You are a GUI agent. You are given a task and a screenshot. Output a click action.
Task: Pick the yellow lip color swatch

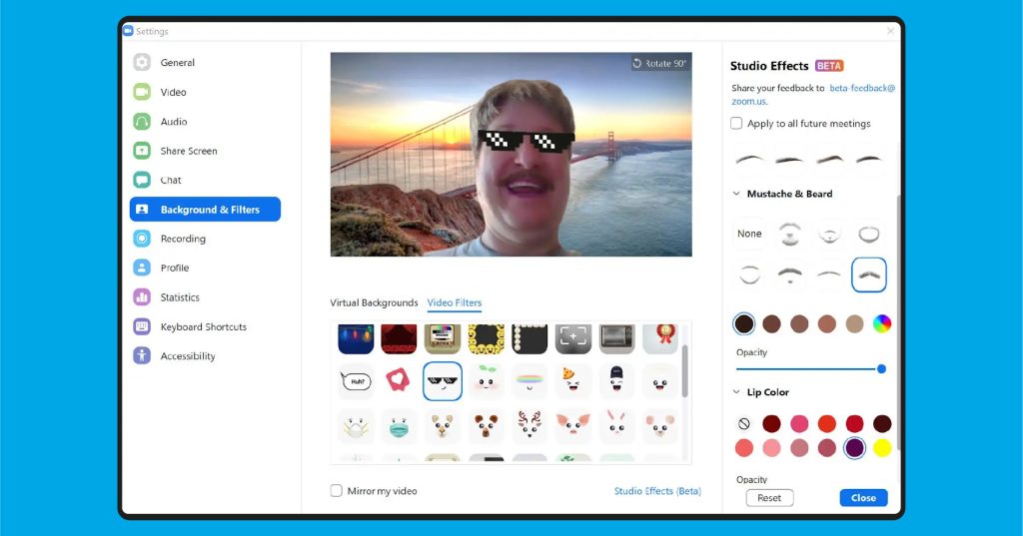tap(881, 447)
